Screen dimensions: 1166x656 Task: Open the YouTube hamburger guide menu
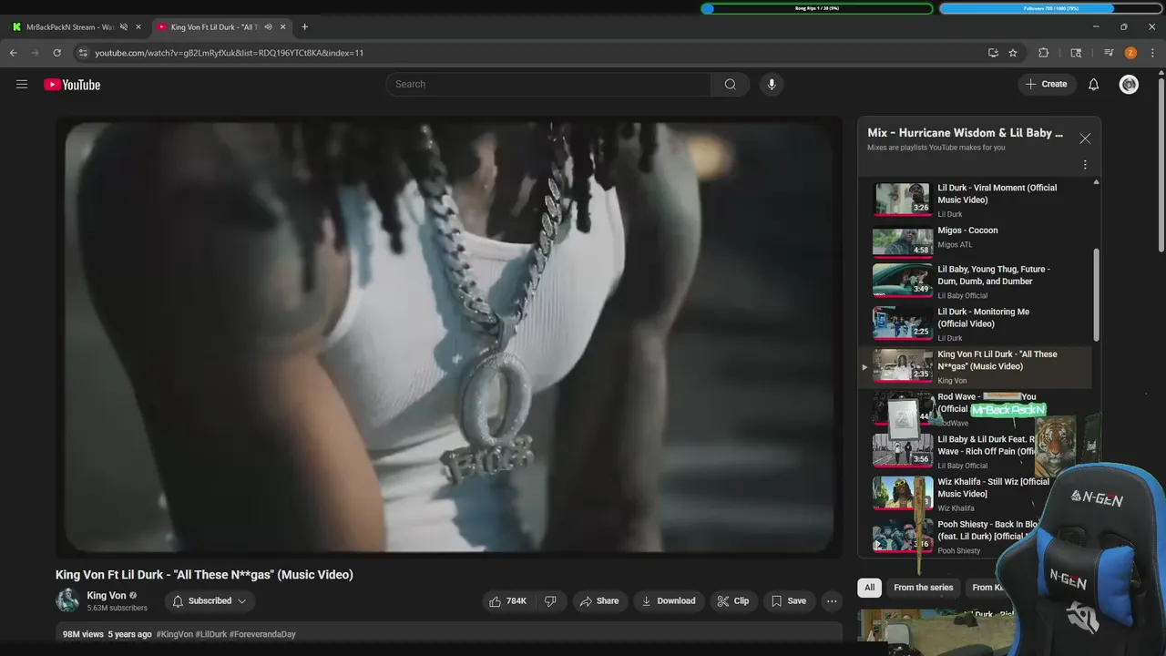[x=22, y=85]
